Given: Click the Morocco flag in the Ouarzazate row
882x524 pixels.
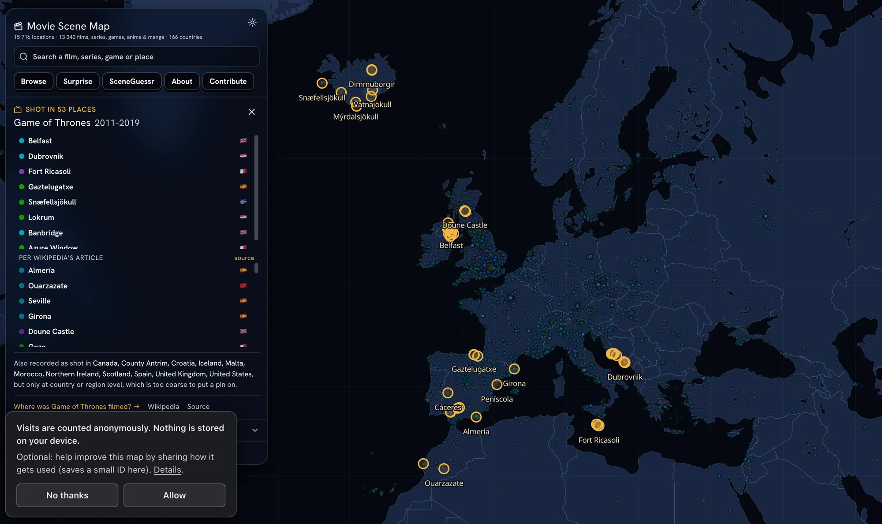Looking at the screenshot, I should tap(243, 285).
